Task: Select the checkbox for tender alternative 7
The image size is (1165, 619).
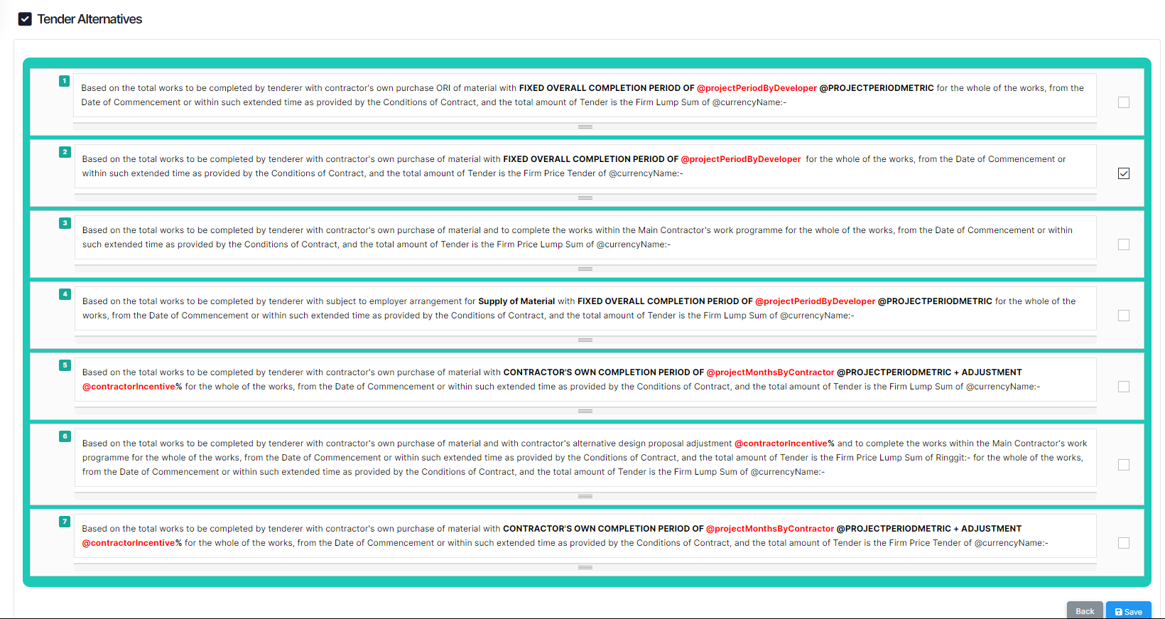Action: tap(1124, 543)
